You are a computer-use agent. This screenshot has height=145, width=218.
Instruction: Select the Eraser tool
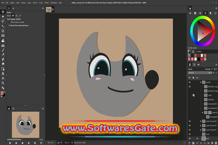3,55
